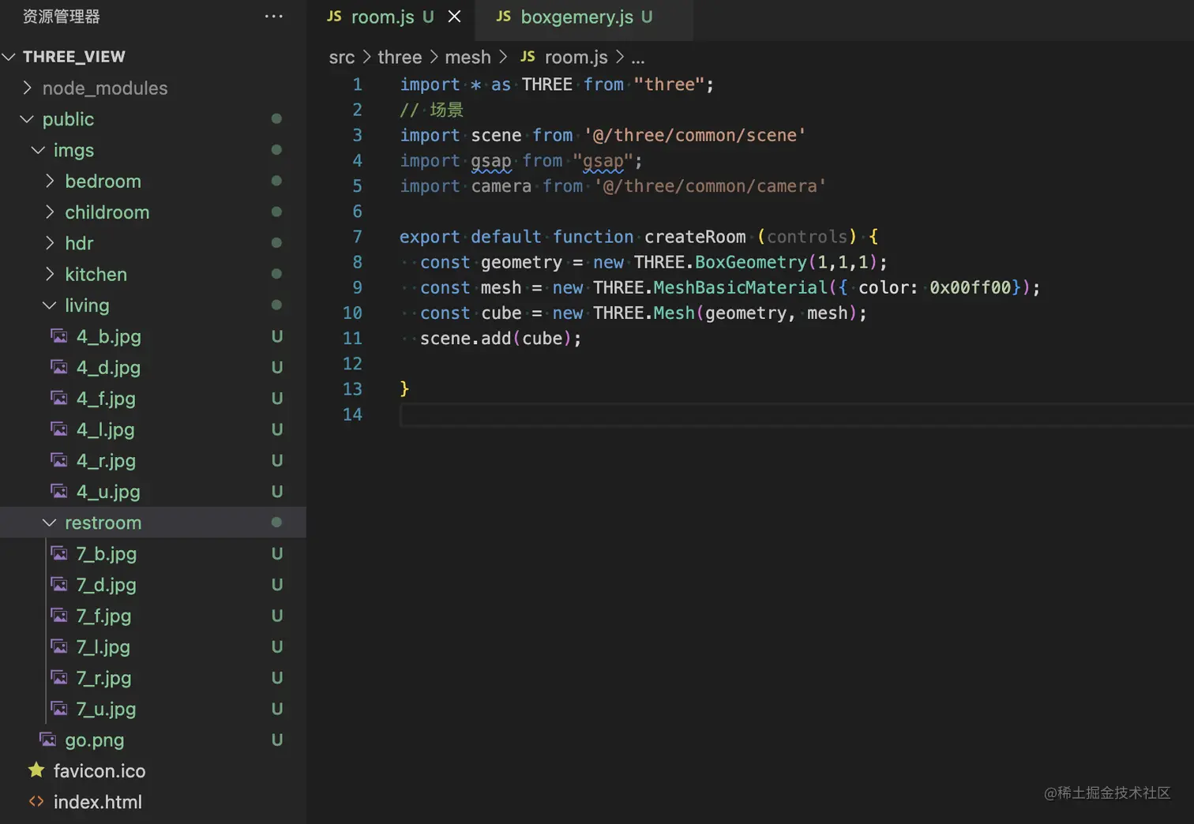Collapse the imgs folder chevron
This screenshot has height=824, width=1194.
click(38, 150)
